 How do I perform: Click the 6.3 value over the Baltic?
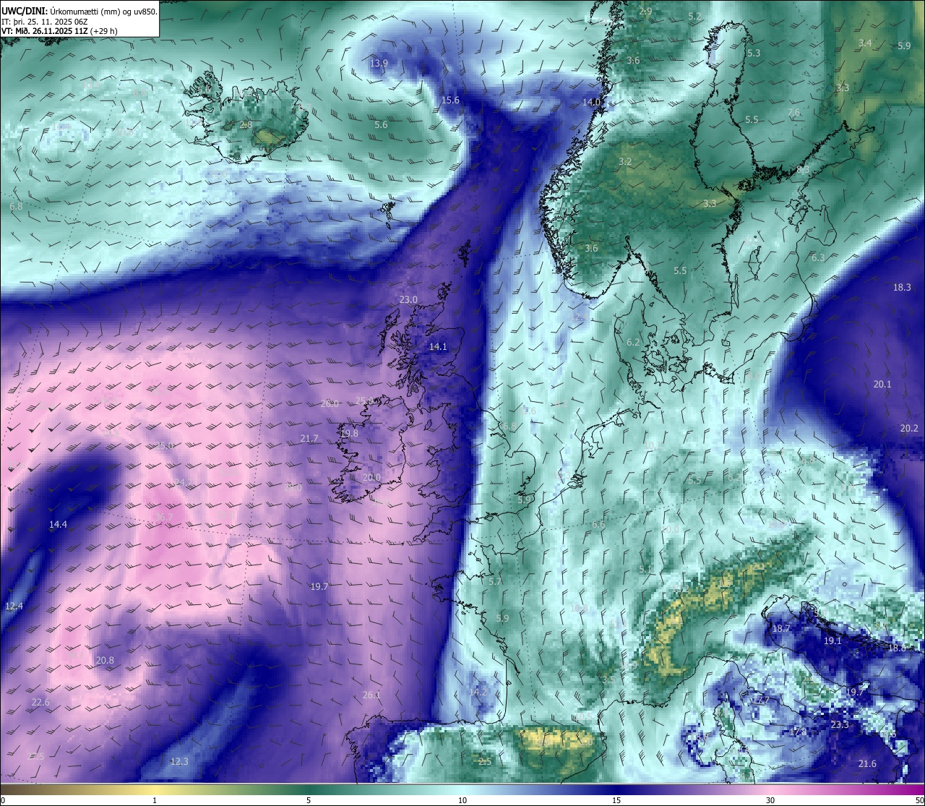point(818,258)
